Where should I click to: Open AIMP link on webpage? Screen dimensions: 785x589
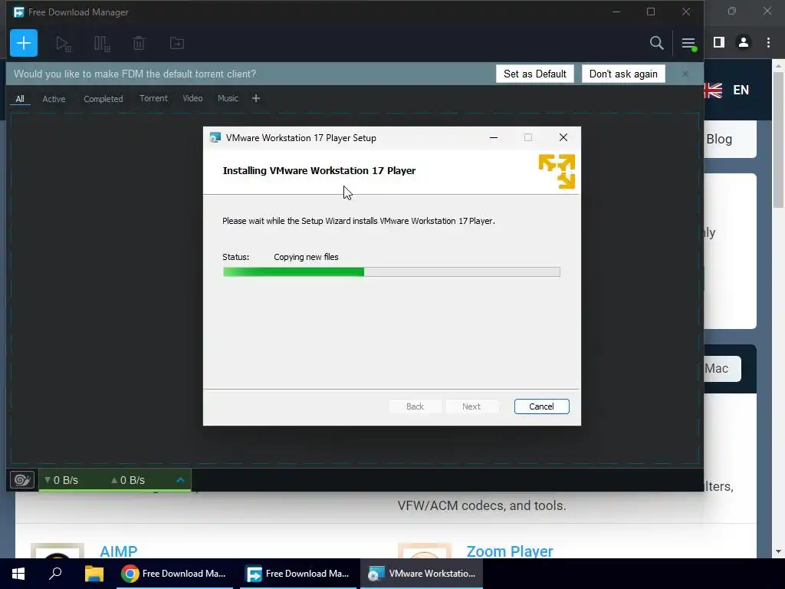[x=119, y=551]
